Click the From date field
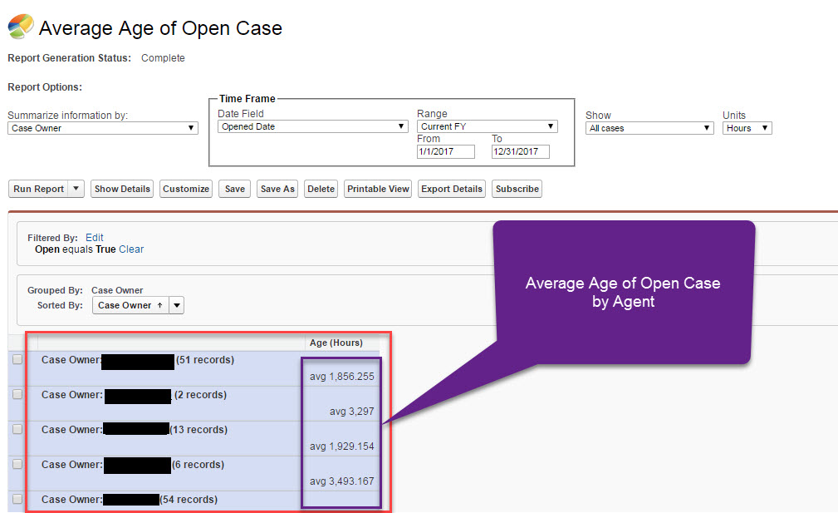This screenshot has height=513, width=838. (x=446, y=151)
